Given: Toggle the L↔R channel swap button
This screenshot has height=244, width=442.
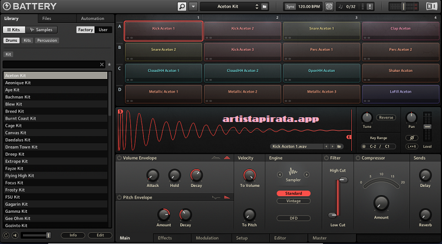Looking at the screenshot, I should [x=411, y=147].
